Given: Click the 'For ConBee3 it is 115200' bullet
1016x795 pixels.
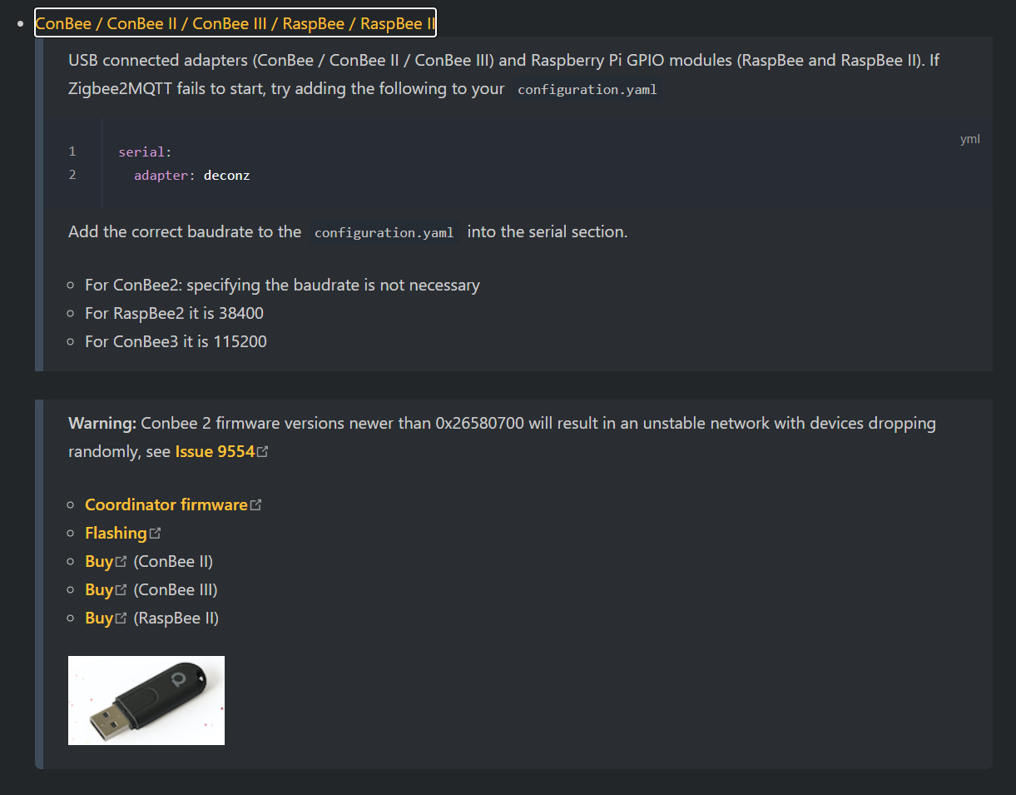Looking at the screenshot, I should pyautogui.click(x=176, y=341).
